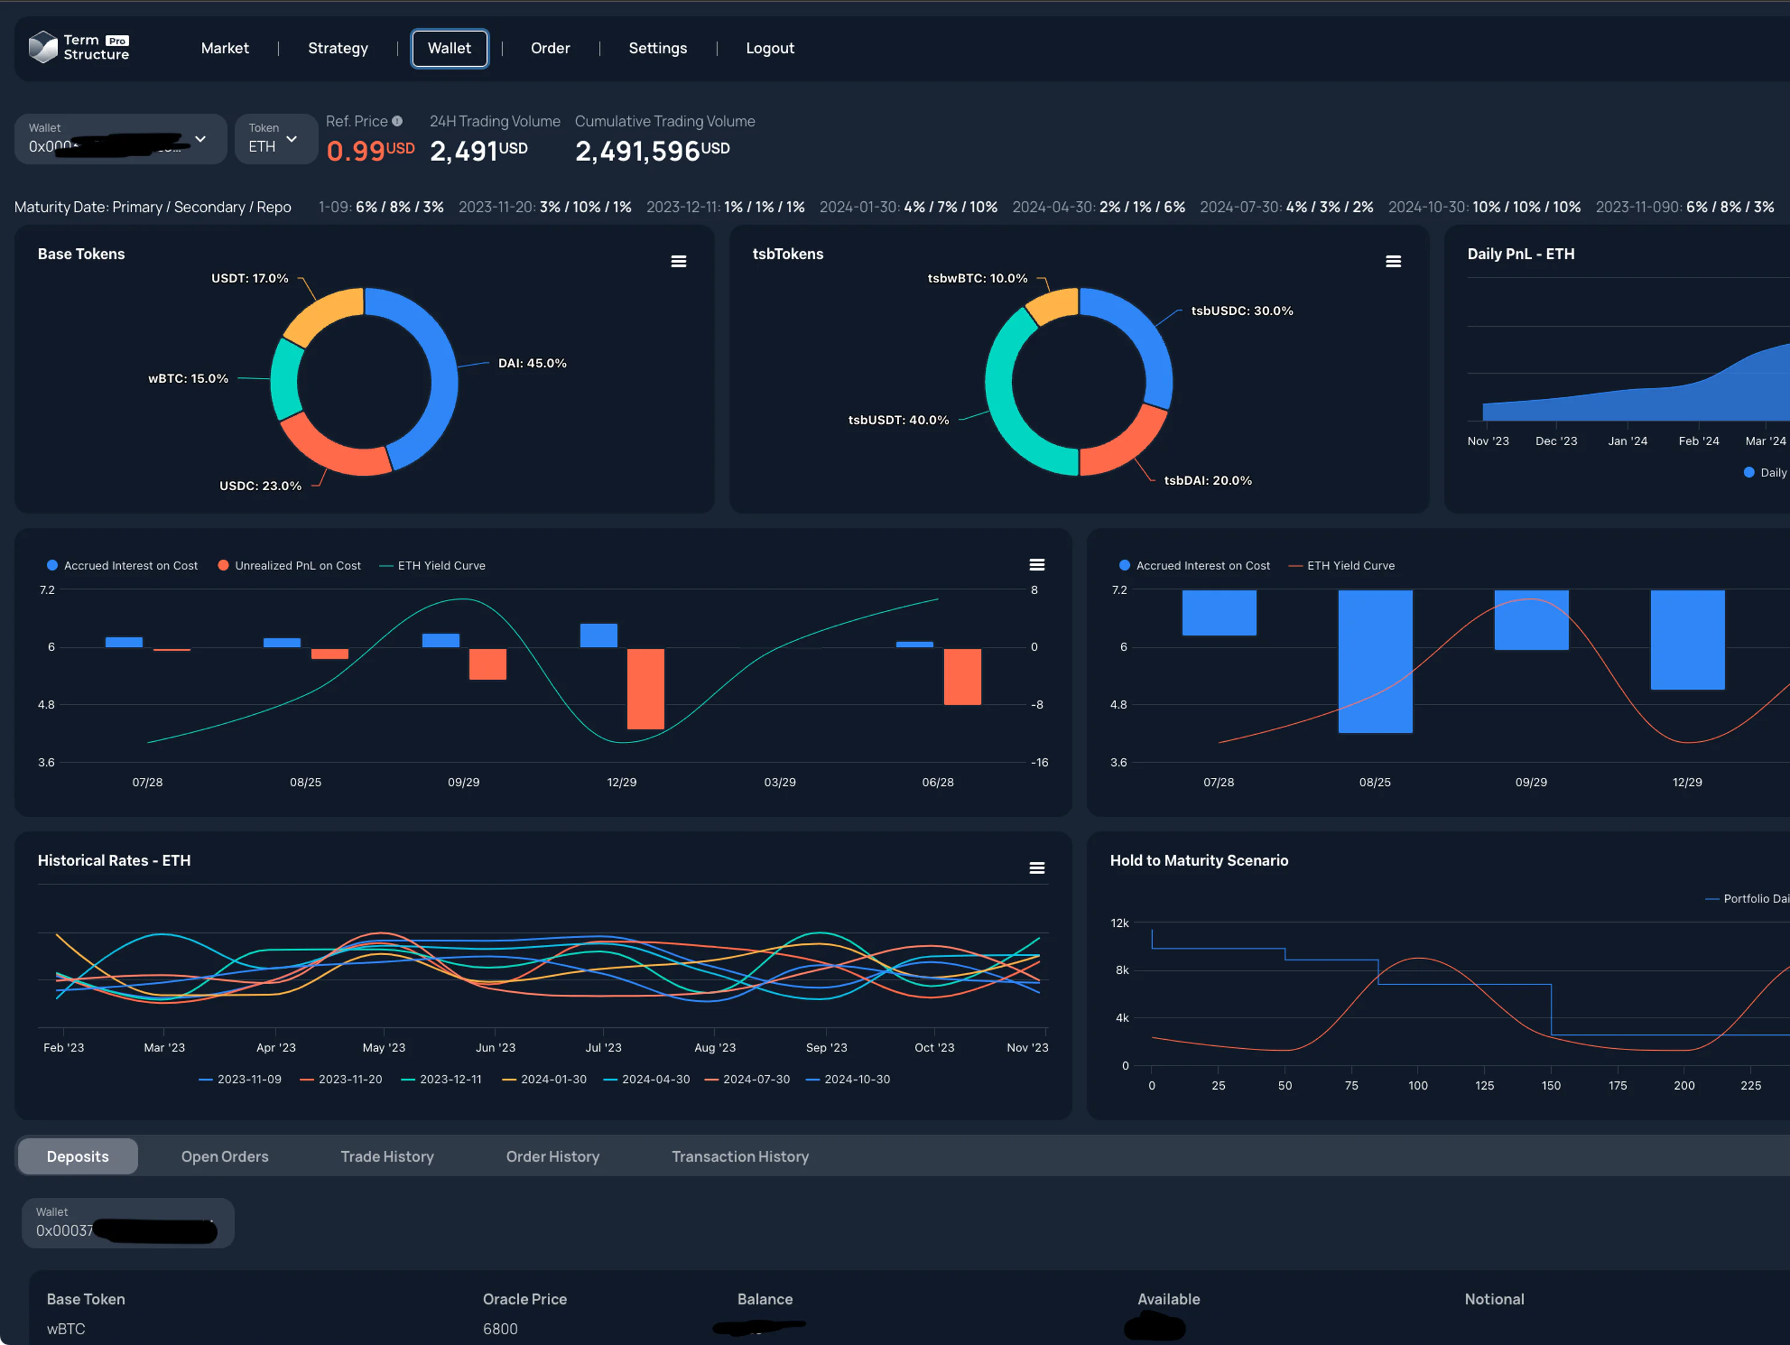Click the tall blue 08/25 Accrued Interest bar

click(1375, 661)
